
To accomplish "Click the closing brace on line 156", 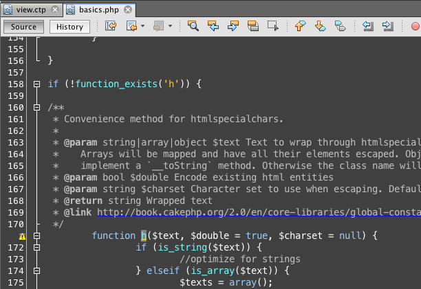I will [x=50, y=60].
